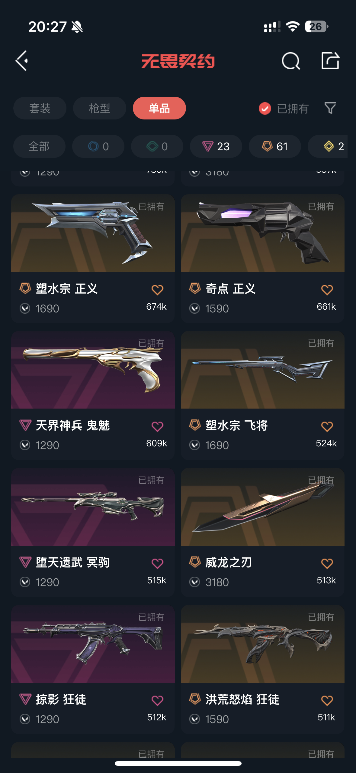
Task: Open the funnel filter icon
Action: point(330,108)
